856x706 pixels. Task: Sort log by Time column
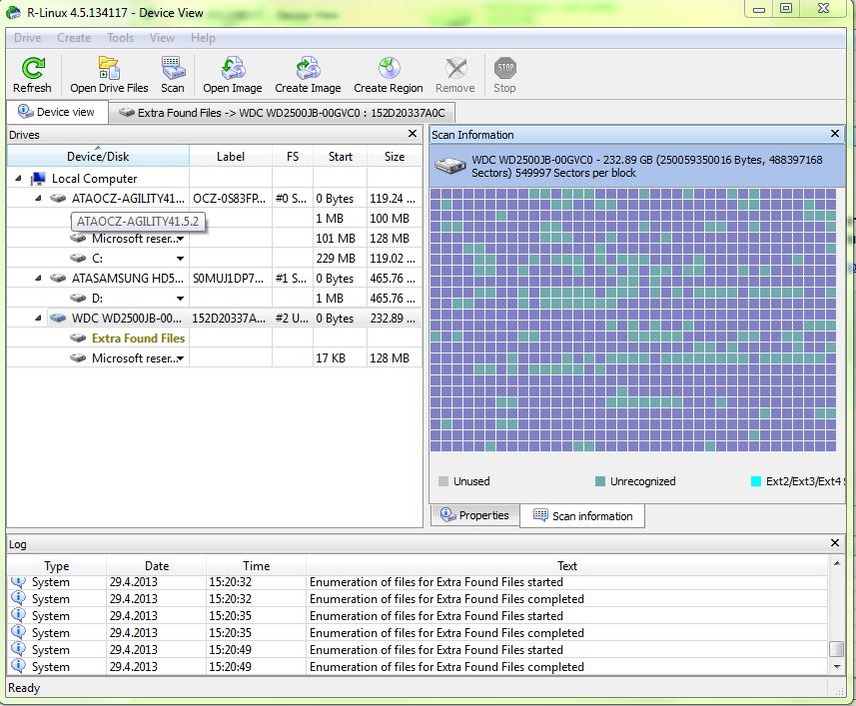(256, 566)
